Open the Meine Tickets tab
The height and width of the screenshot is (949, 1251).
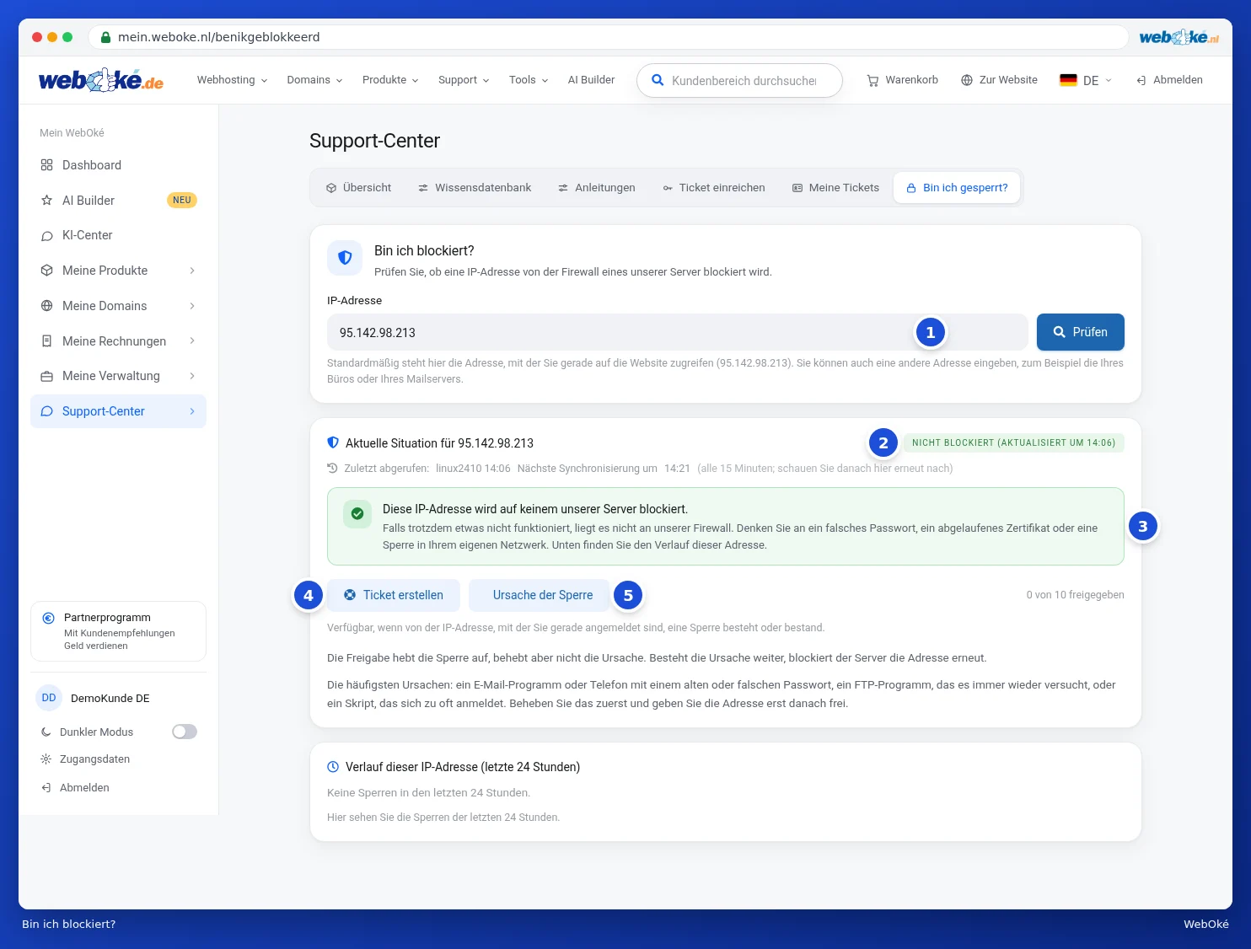click(x=835, y=188)
